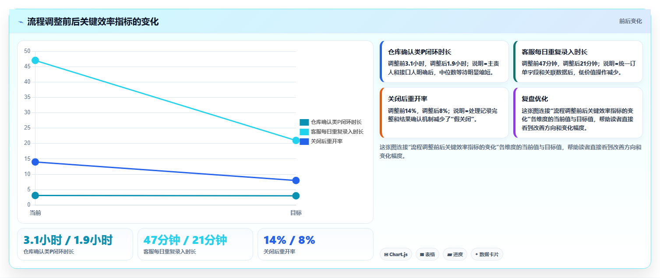Click the 当前 x-axis label

(35, 213)
